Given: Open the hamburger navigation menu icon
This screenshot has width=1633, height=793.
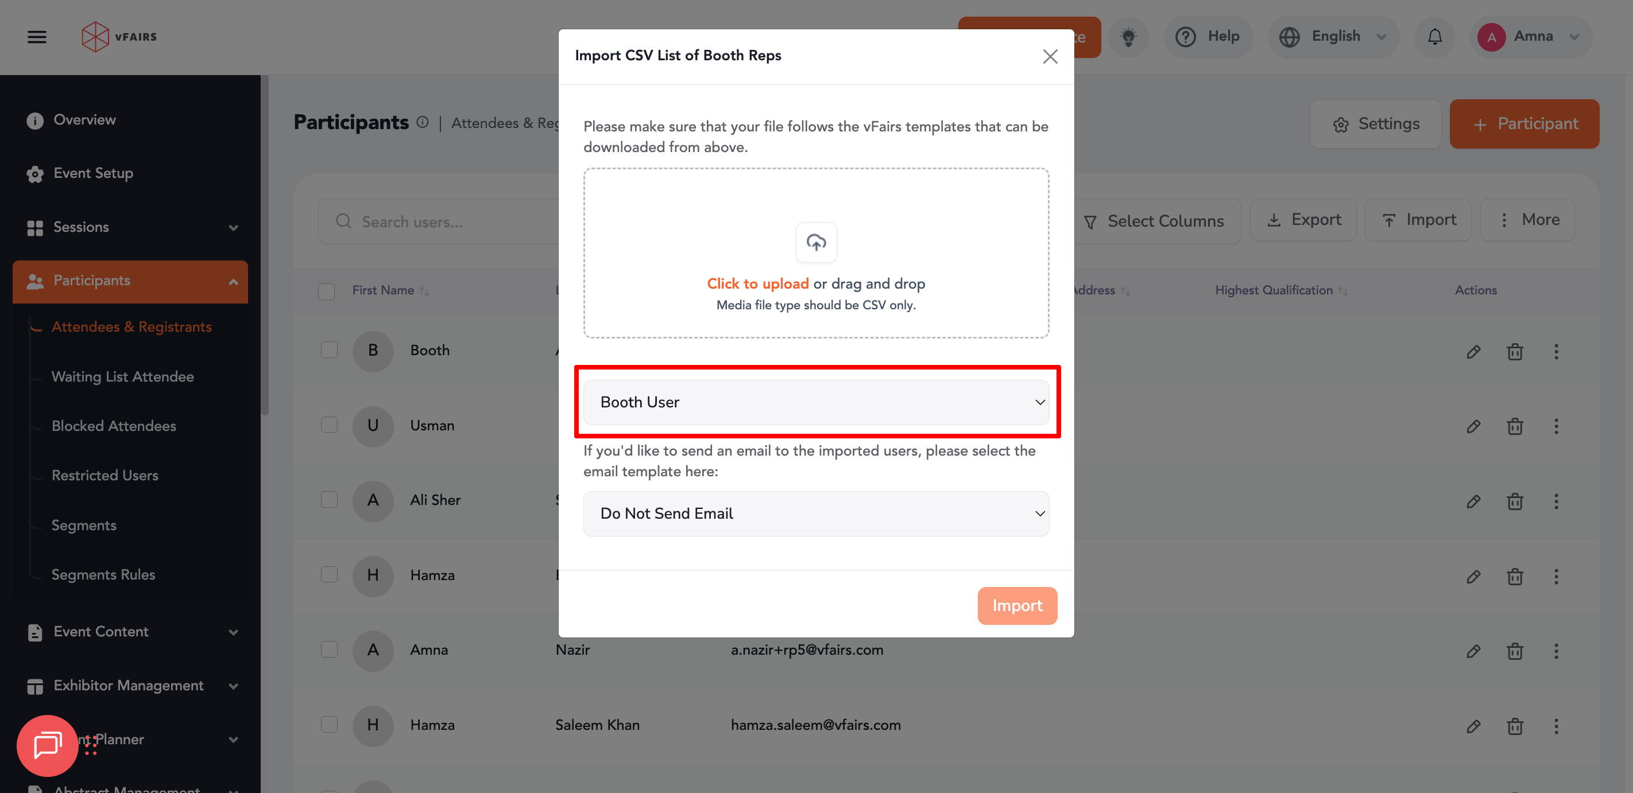Looking at the screenshot, I should [x=37, y=37].
